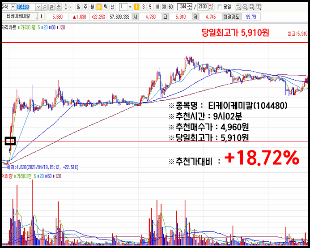Select the highlighted 1-minute interval button

(x=136, y=7)
